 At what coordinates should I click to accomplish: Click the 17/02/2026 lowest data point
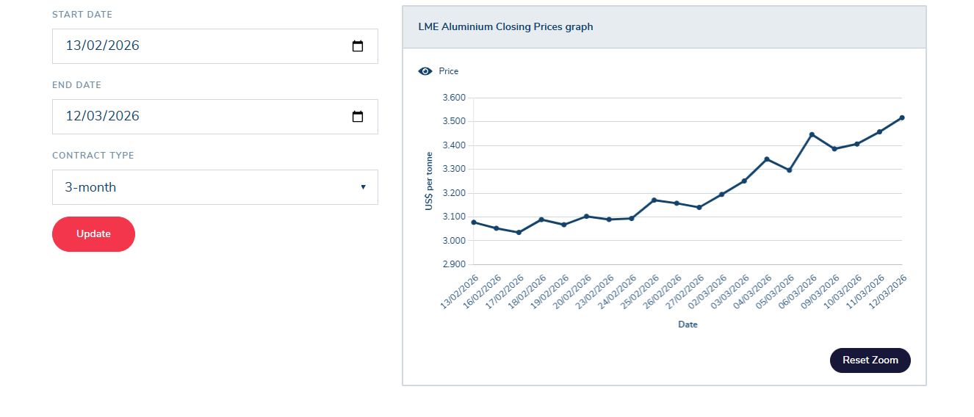coord(519,233)
